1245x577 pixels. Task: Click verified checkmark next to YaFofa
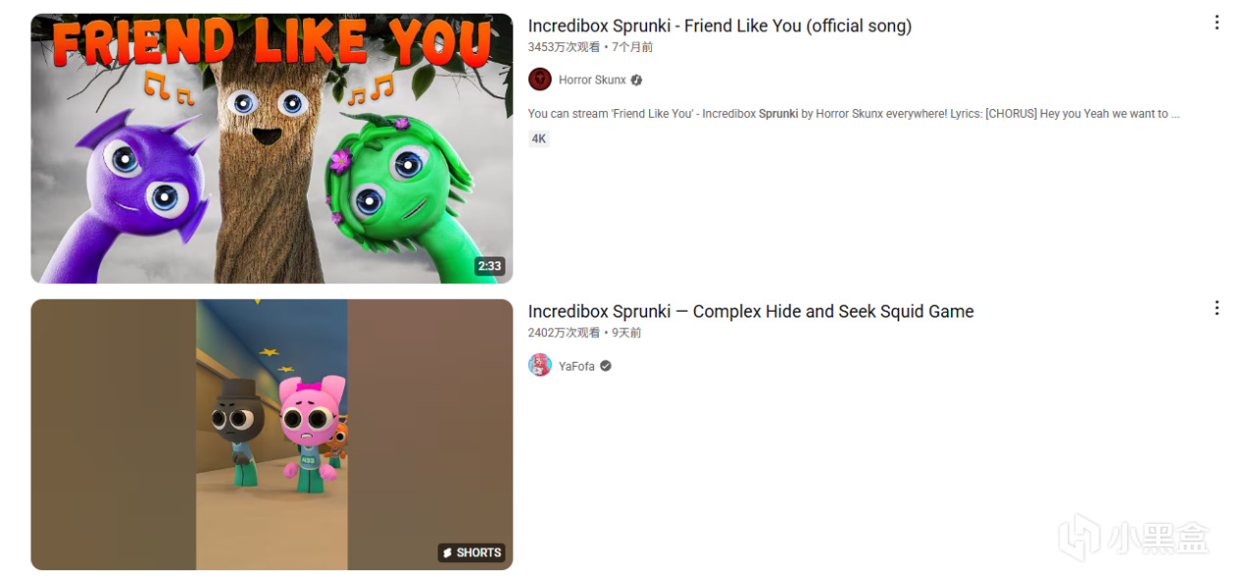(x=606, y=366)
